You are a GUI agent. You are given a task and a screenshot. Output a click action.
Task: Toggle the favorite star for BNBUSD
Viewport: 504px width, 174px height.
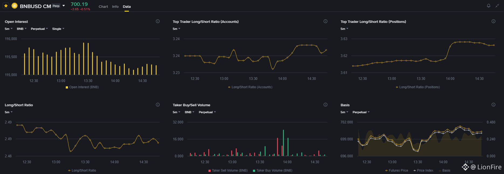[x=6, y=6]
